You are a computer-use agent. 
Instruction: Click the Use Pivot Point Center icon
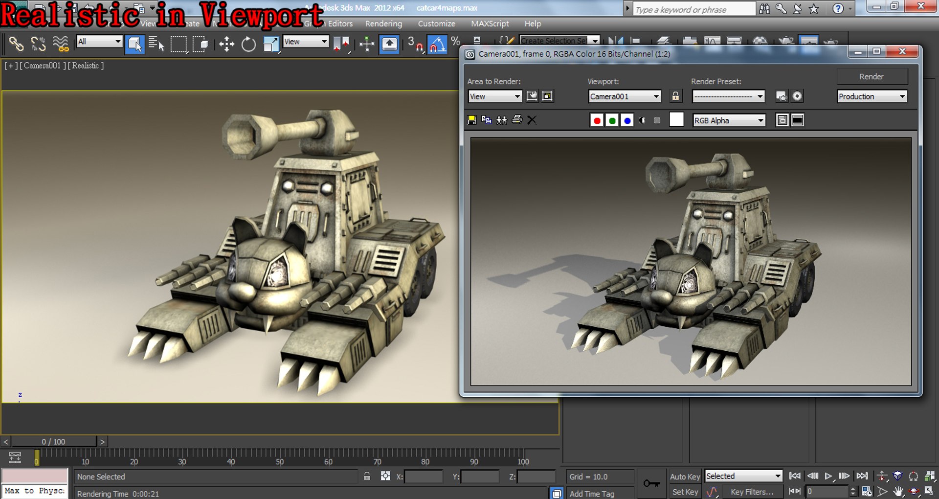coord(341,44)
